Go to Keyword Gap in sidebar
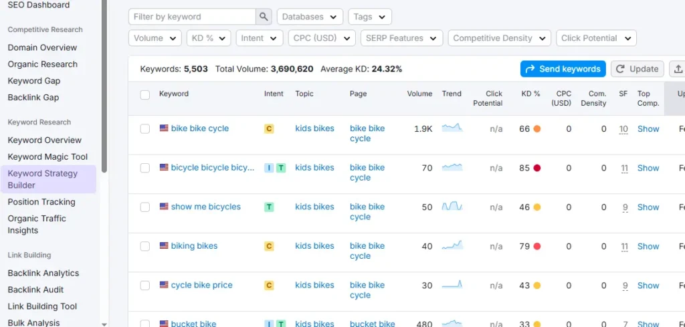Screen dimensions: 685x327 click(x=34, y=81)
